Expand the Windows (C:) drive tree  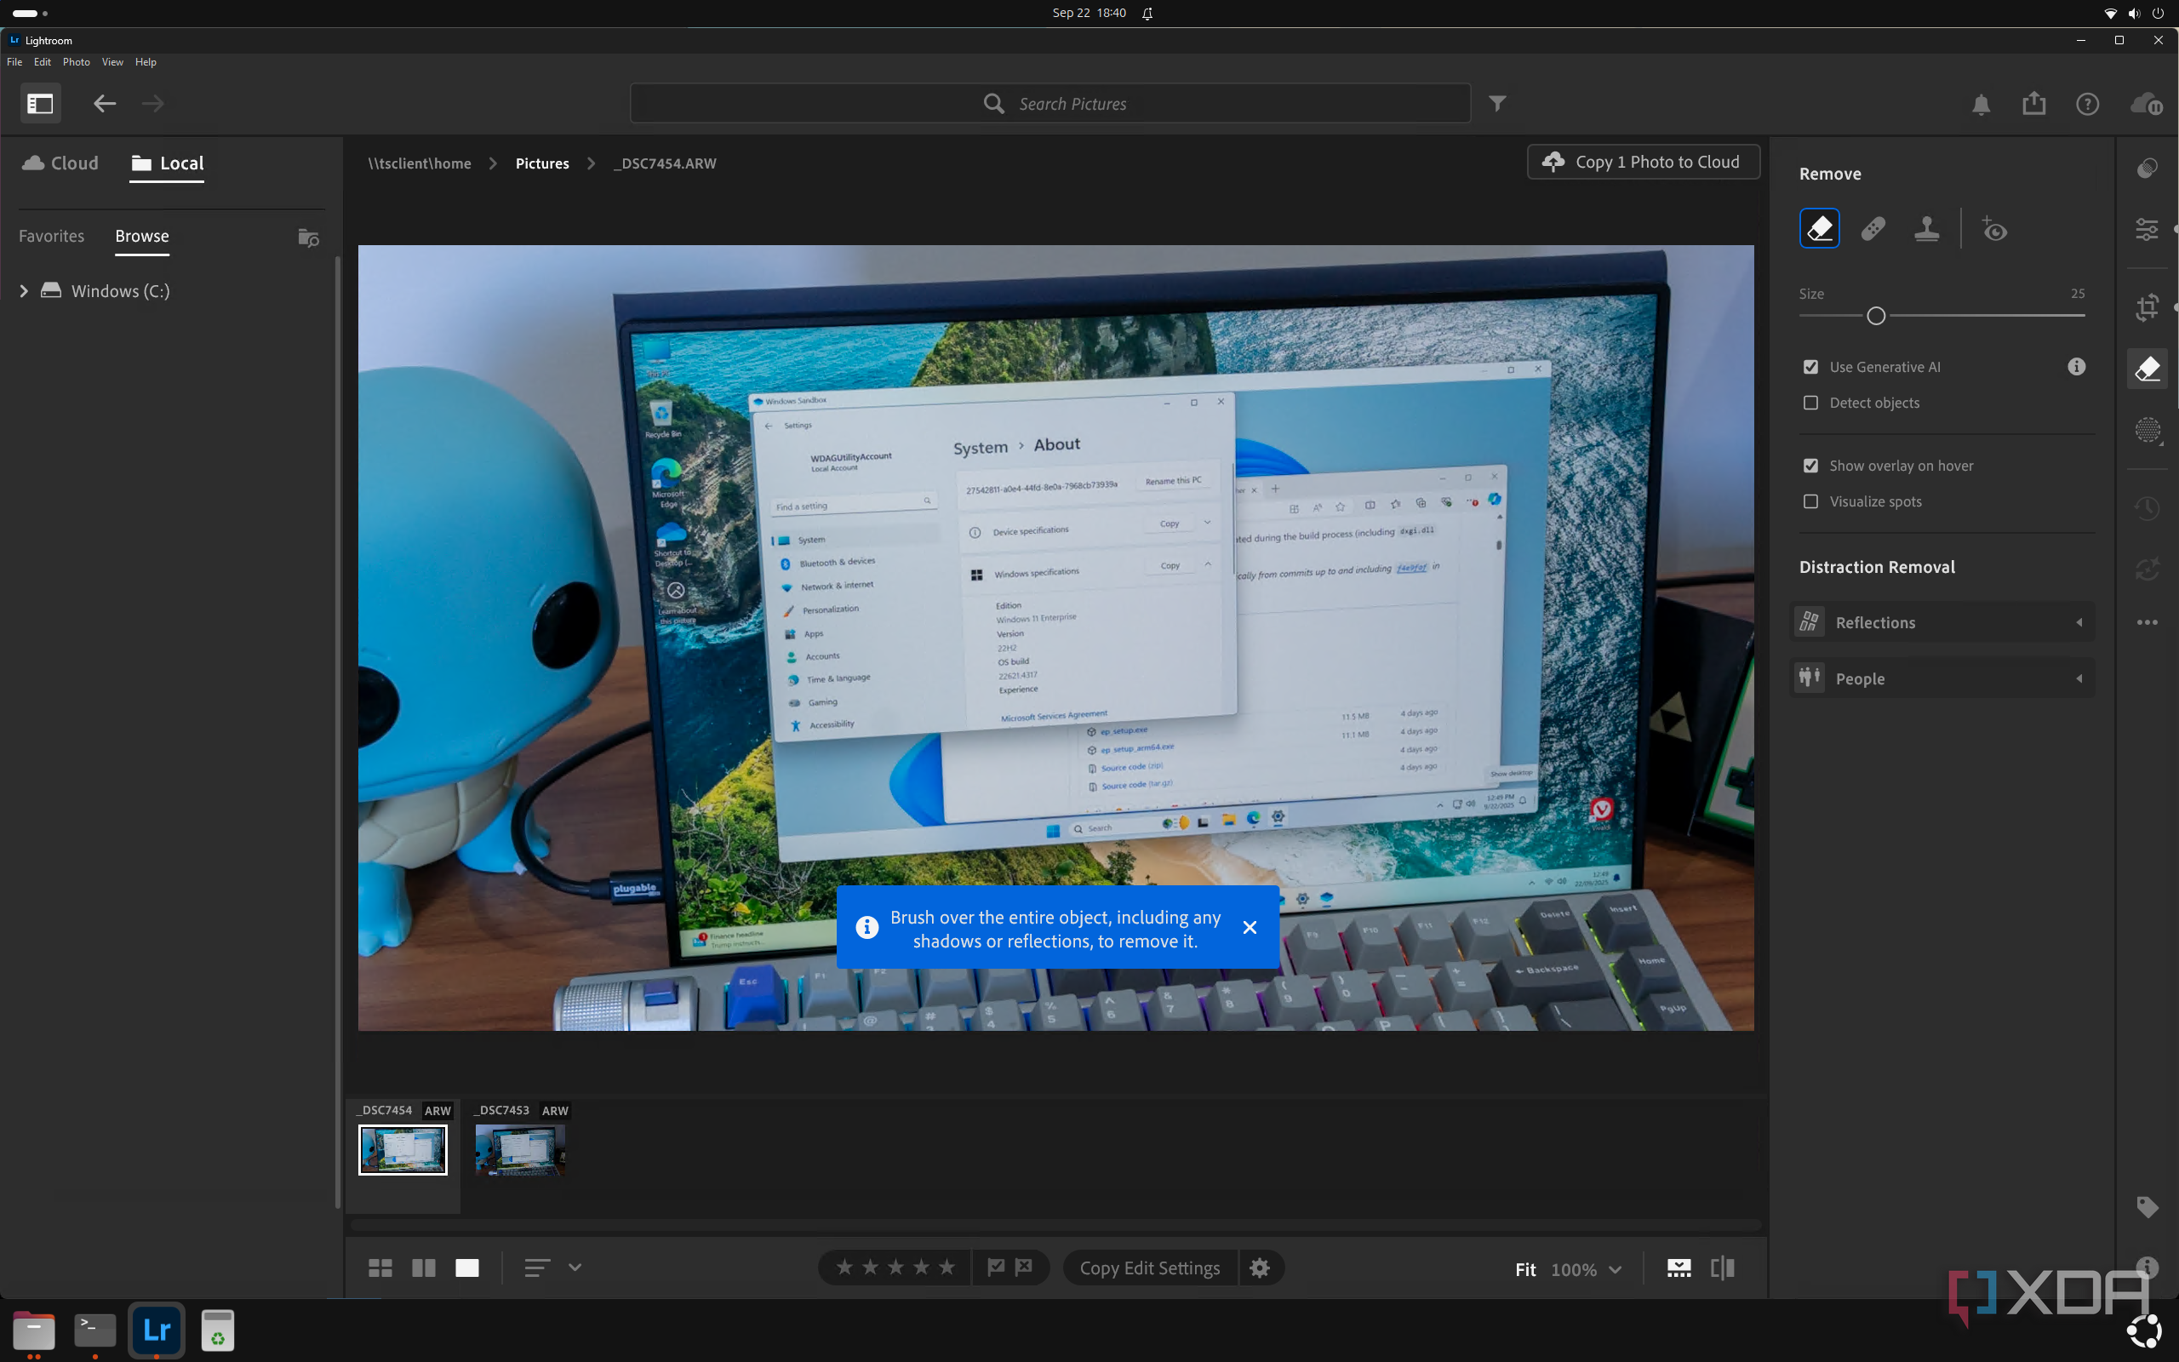(x=25, y=291)
